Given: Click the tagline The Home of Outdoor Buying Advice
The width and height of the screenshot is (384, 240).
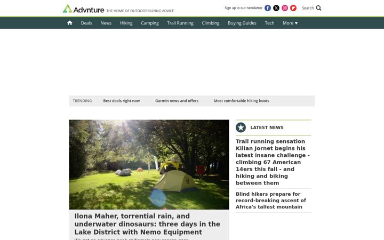Looking at the screenshot, I should (x=140, y=11).
